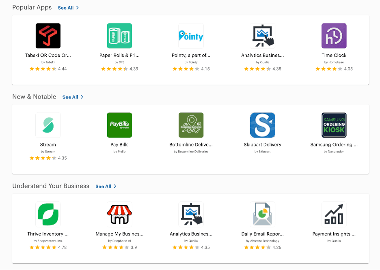The height and width of the screenshot is (270, 380).
Task: Click the Manage My Business icon
Action: 119,214
